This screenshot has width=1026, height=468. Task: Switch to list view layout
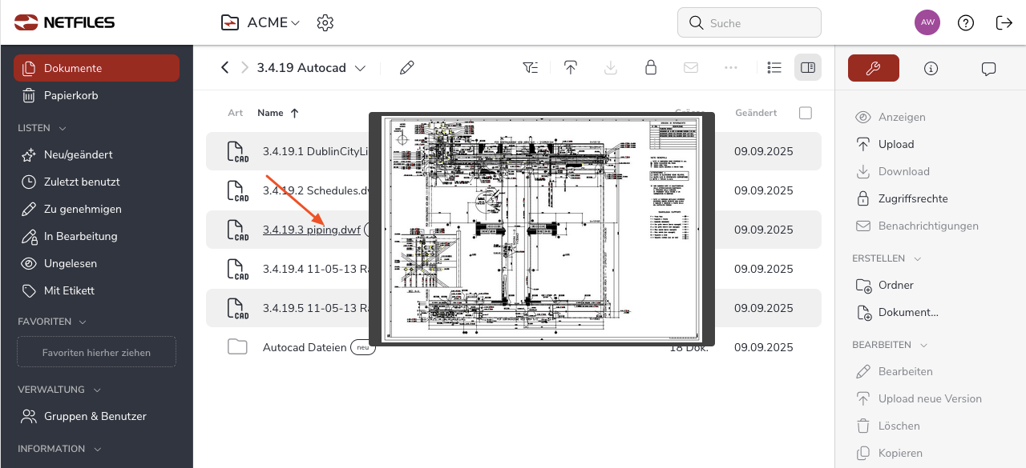[x=774, y=68]
